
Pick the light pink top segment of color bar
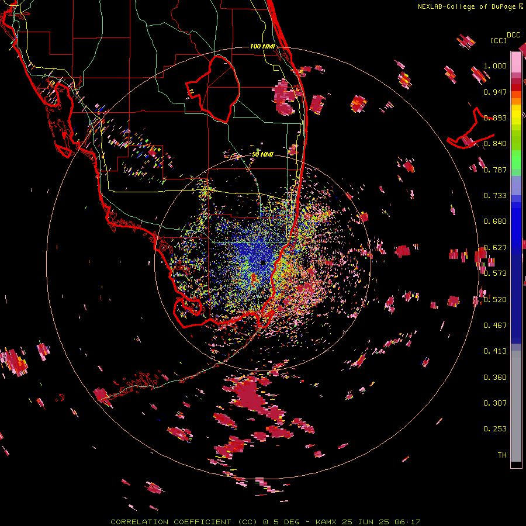tap(516, 62)
